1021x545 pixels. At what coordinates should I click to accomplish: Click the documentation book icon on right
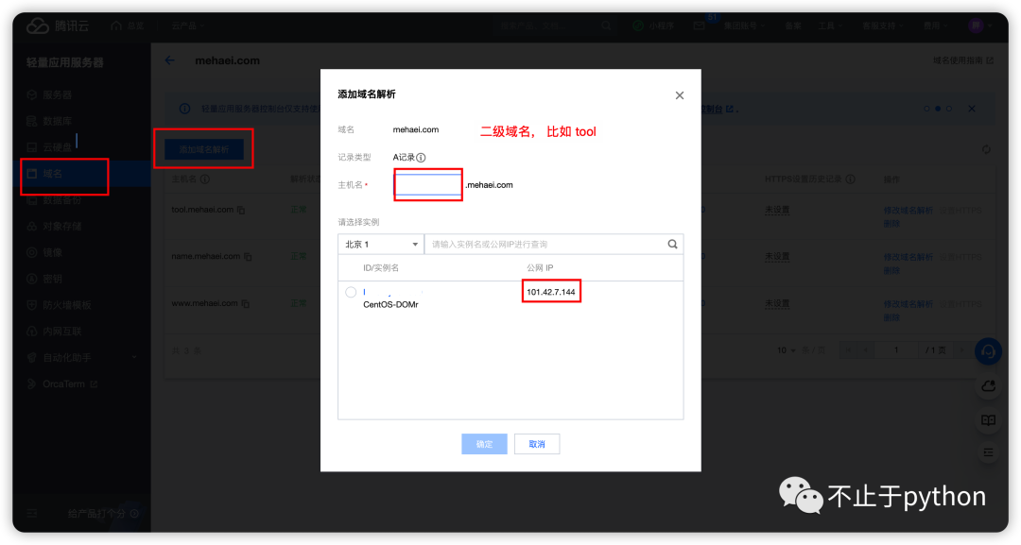pyautogui.click(x=988, y=420)
